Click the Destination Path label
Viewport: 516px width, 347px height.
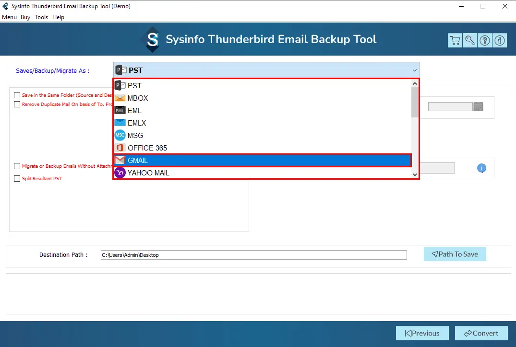coord(63,254)
